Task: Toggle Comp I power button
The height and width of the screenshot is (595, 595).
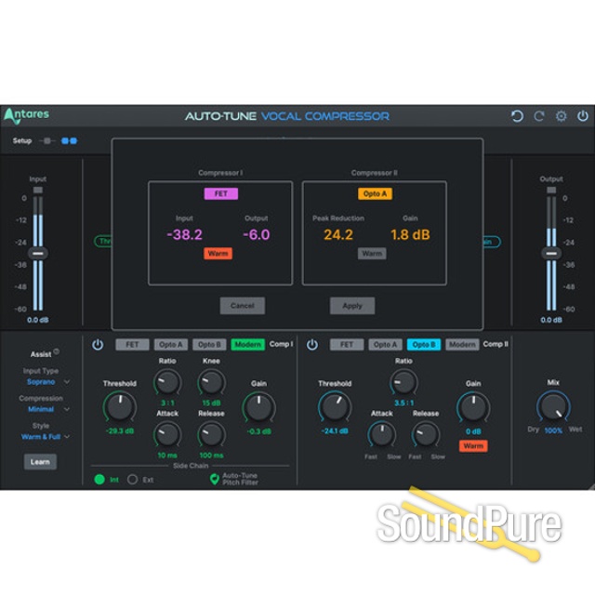Action: [x=98, y=345]
